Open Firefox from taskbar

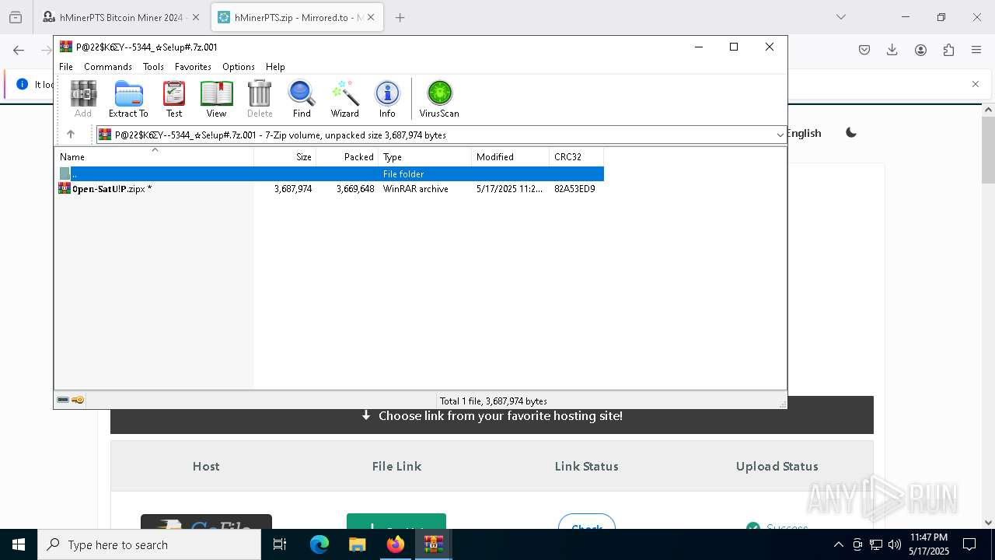pyautogui.click(x=396, y=544)
